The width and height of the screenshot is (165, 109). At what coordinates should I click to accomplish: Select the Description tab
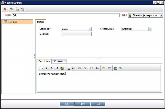pos(44,61)
